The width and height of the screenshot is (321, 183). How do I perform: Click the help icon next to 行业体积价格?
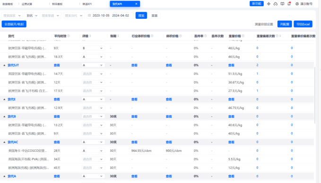(152, 36)
